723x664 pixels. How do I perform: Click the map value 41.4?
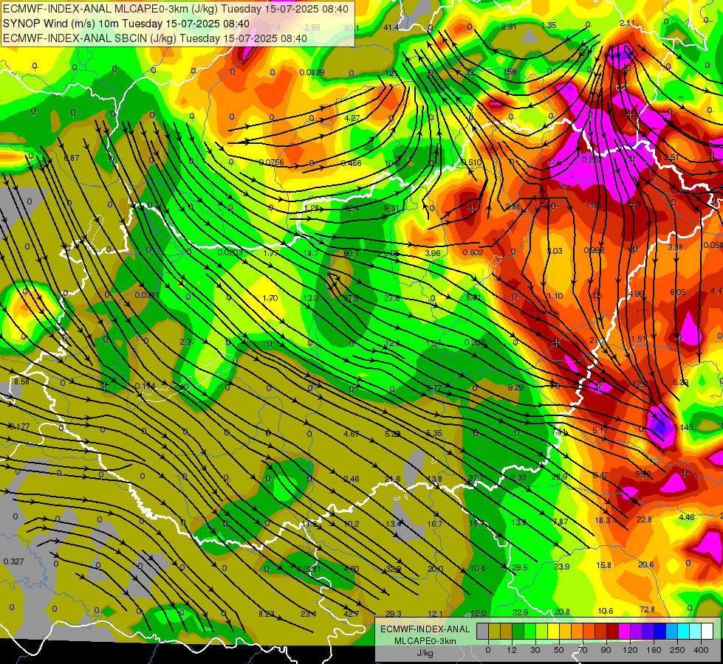[391, 27]
